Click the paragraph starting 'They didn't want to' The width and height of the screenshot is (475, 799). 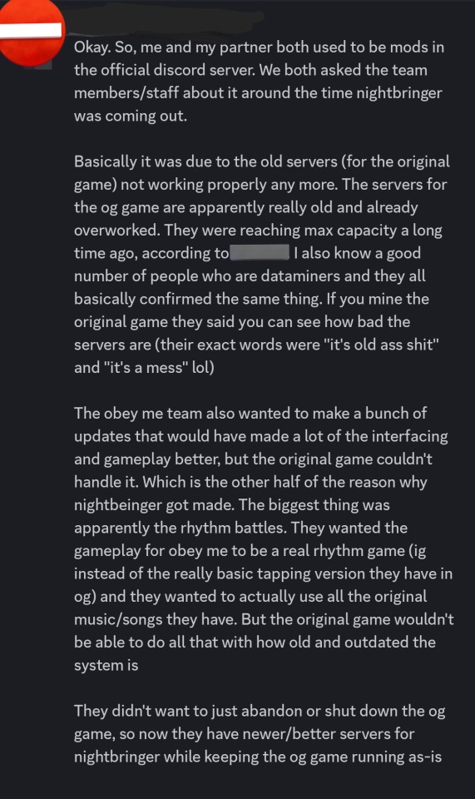pos(260,734)
